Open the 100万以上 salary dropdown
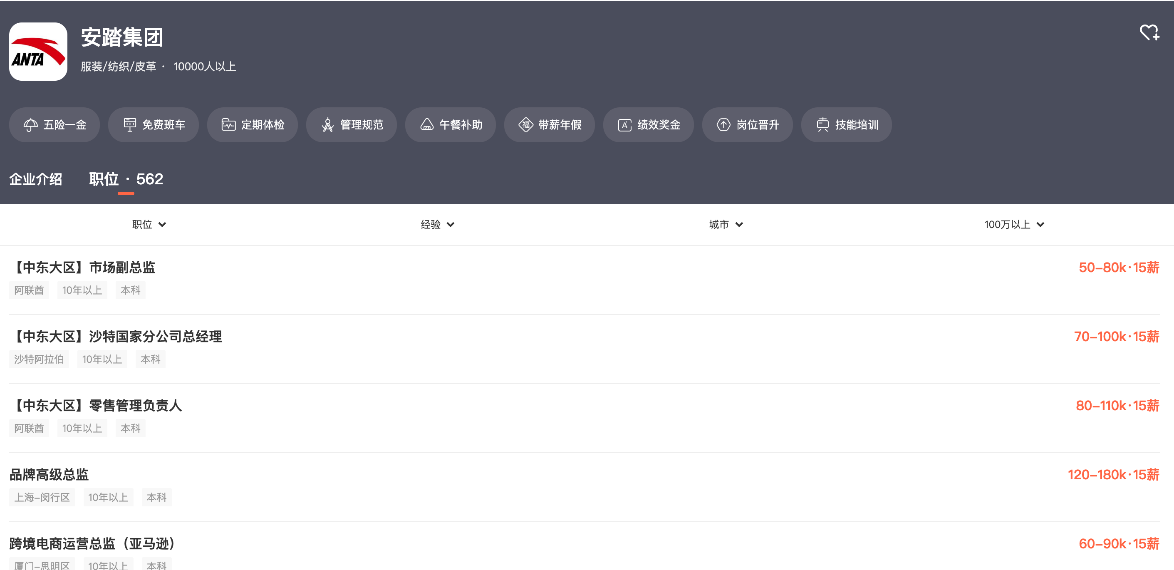This screenshot has width=1174, height=570. coord(1013,225)
